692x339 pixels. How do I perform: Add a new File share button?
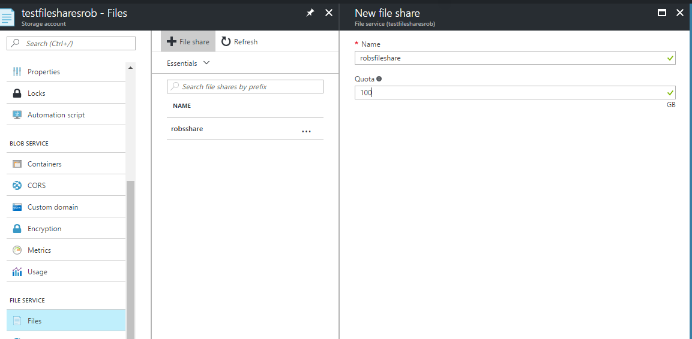click(188, 41)
